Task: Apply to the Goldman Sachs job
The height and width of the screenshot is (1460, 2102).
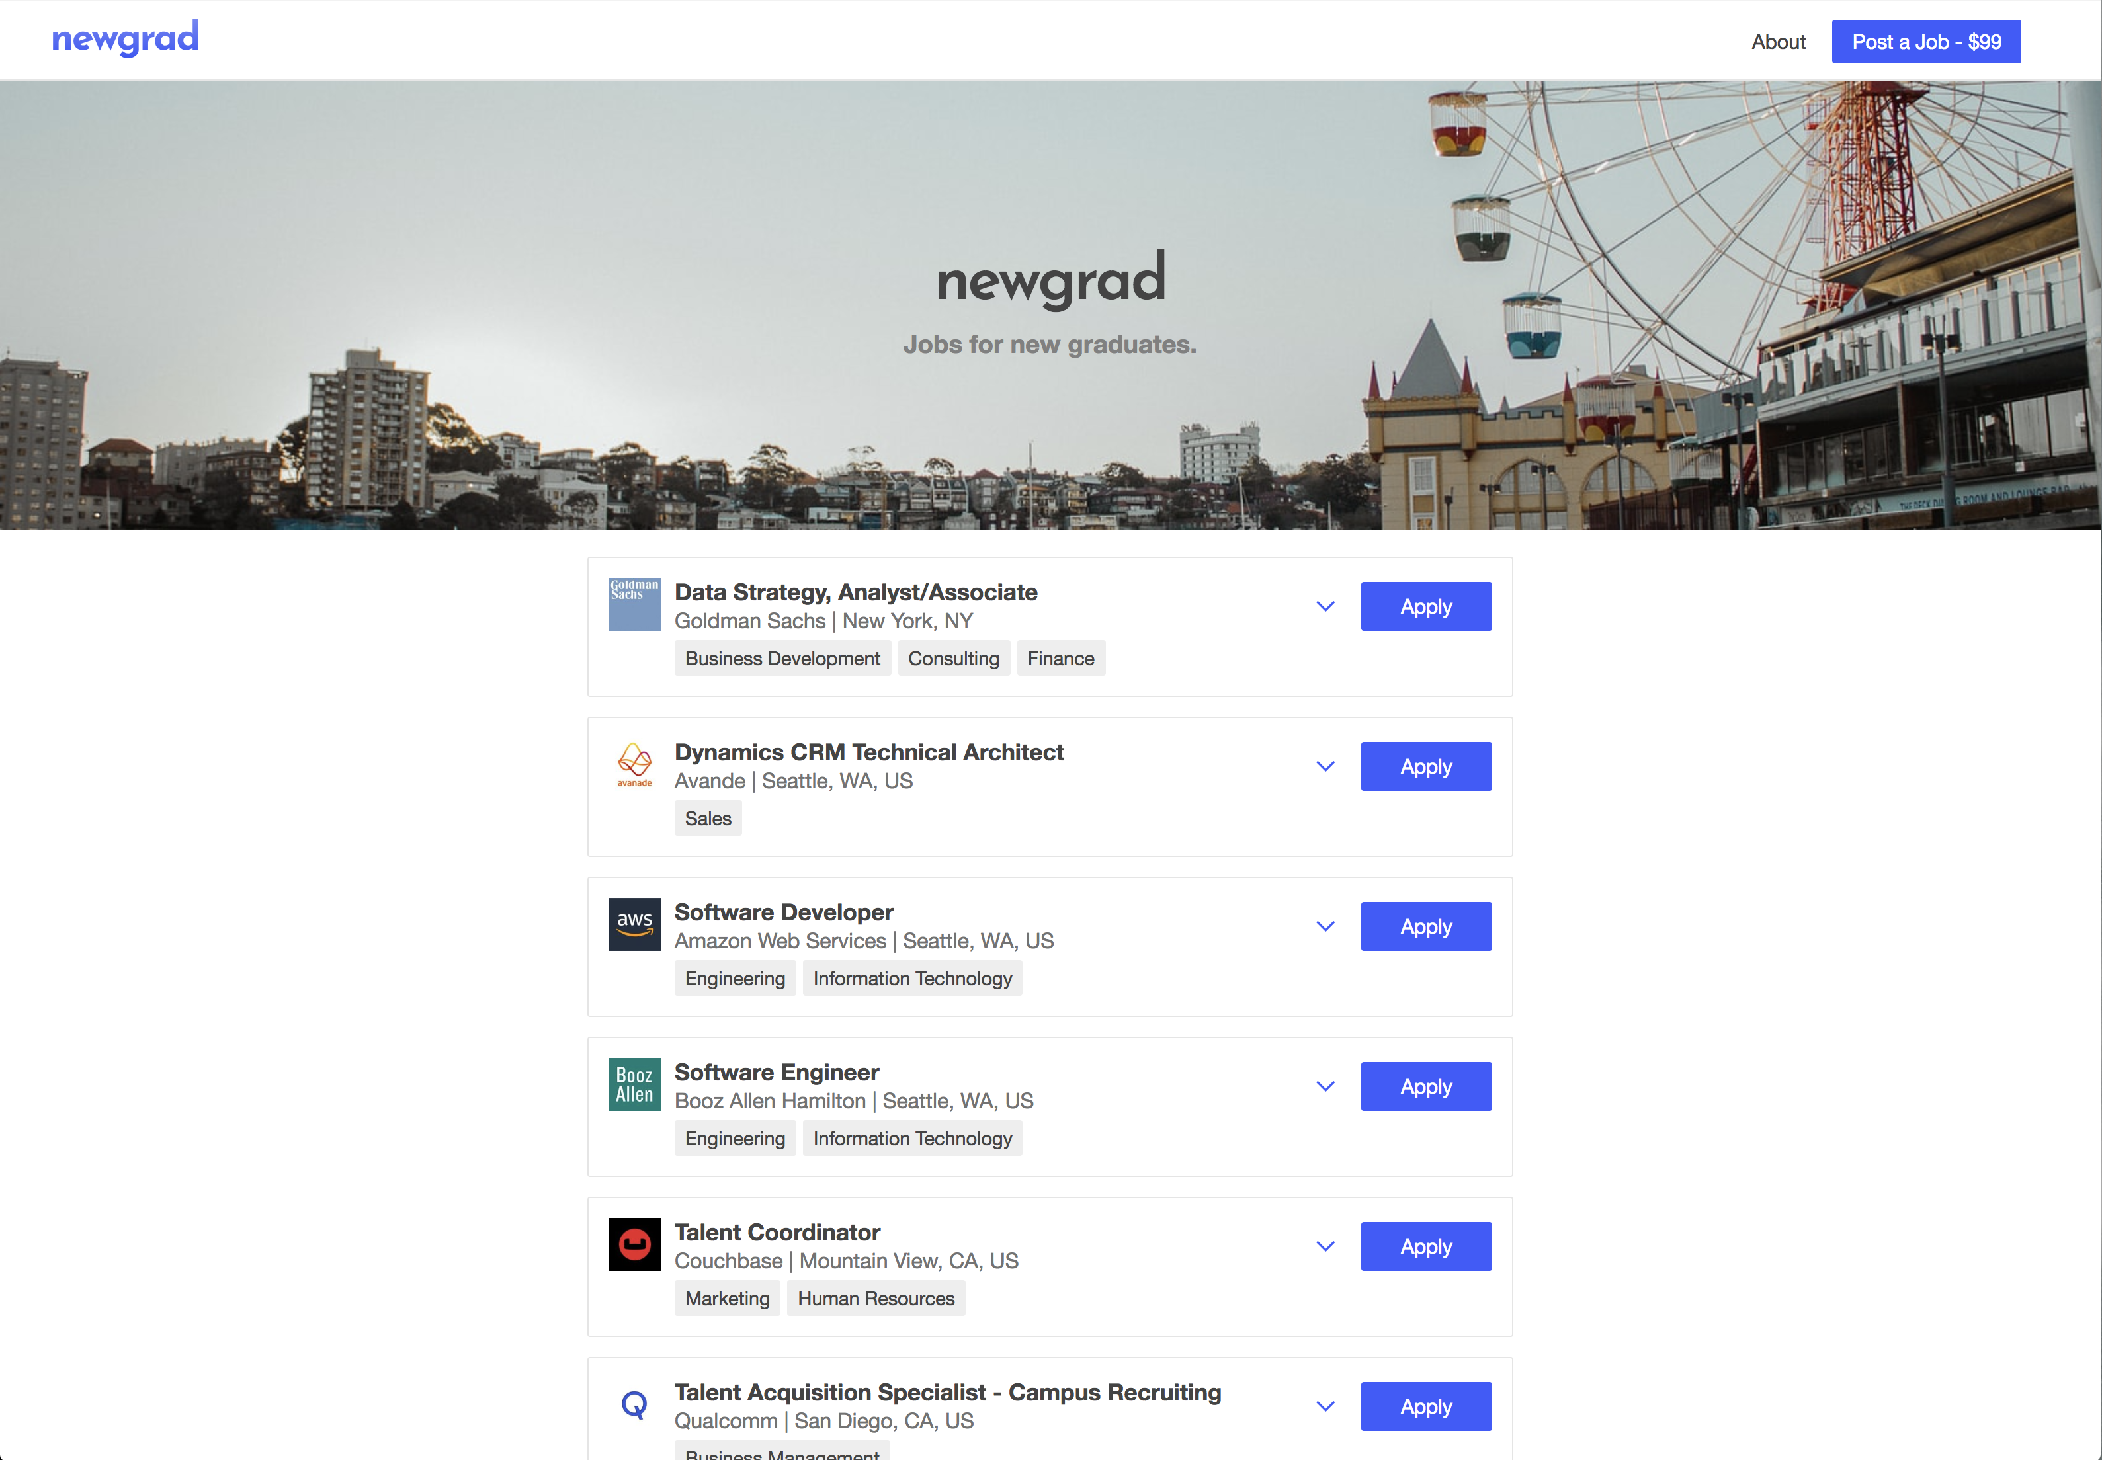Action: 1426,606
